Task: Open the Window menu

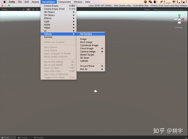Action: pyautogui.click(x=78, y=2)
